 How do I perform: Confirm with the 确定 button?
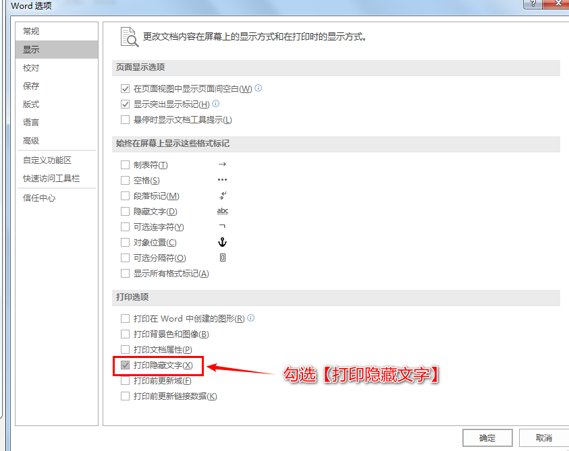click(487, 438)
